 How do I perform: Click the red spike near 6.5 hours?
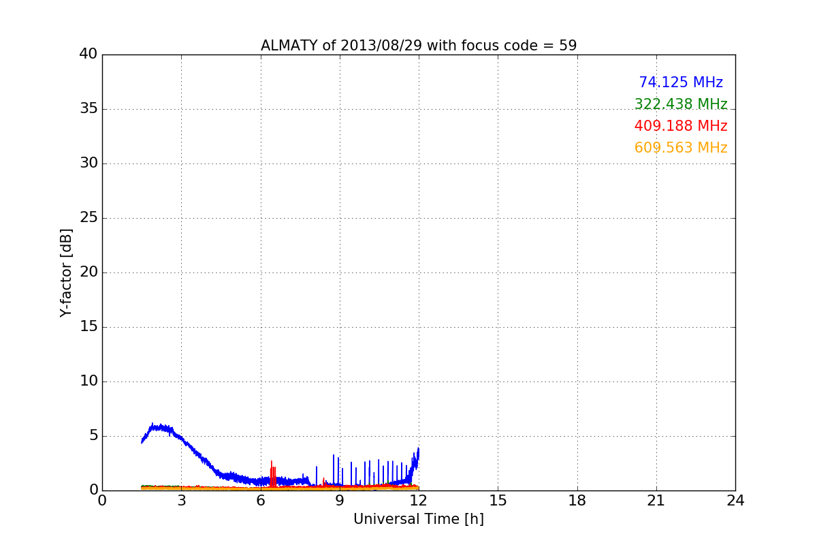[x=272, y=473]
